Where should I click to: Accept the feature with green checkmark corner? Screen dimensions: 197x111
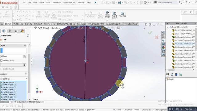[x=150, y=33]
